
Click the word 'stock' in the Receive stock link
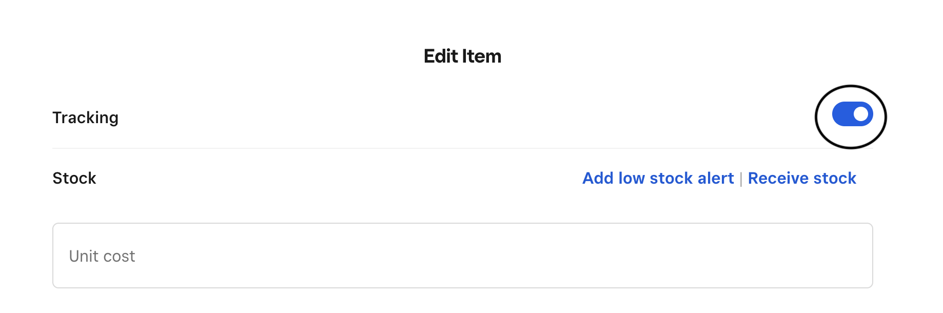834,178
